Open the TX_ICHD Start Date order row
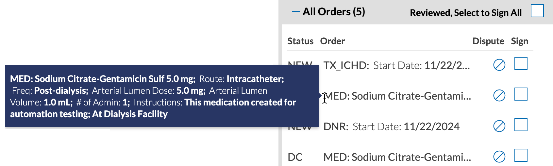 [x=396, y=65]
